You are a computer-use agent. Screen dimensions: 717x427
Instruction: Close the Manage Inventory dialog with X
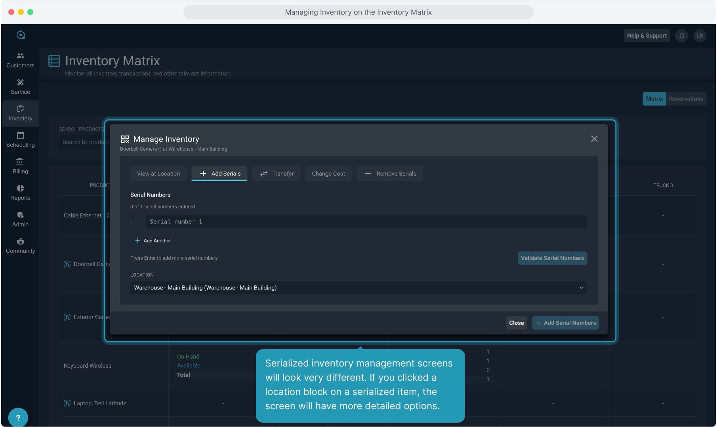coord(594,139)
